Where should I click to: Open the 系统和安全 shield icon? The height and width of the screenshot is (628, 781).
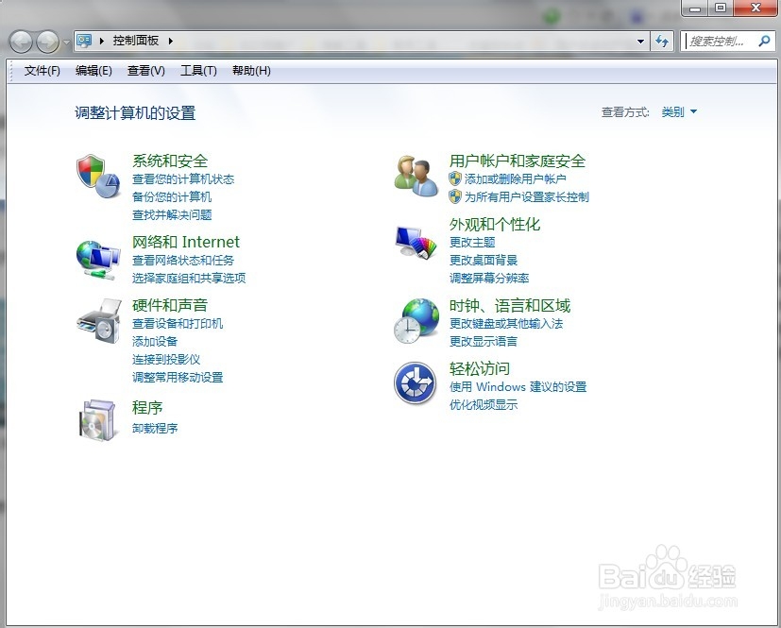95,176
